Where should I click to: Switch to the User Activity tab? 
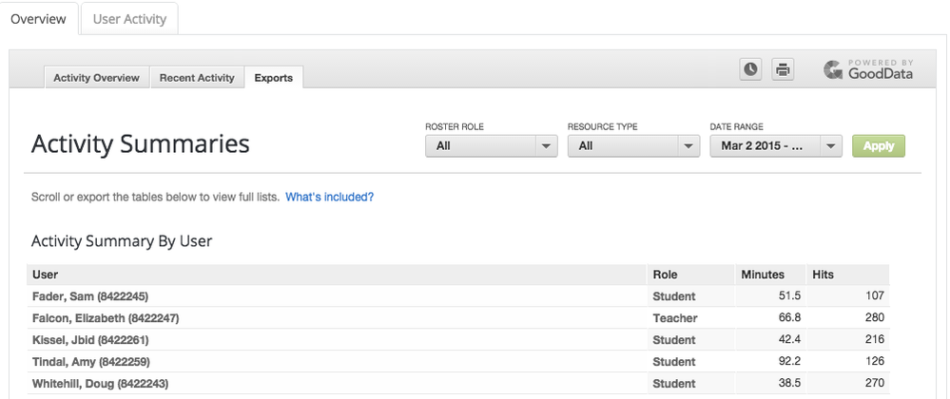click(x=129, y=19)
